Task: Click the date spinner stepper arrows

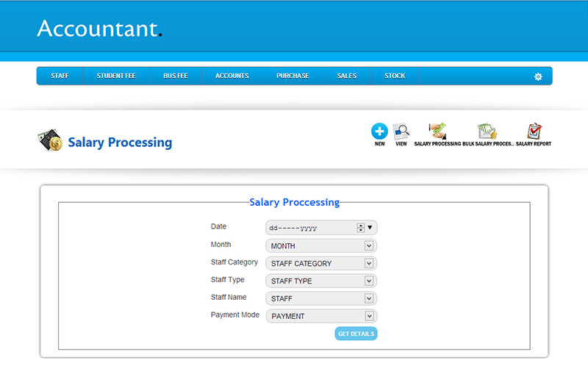Action: tap(360, 228)
